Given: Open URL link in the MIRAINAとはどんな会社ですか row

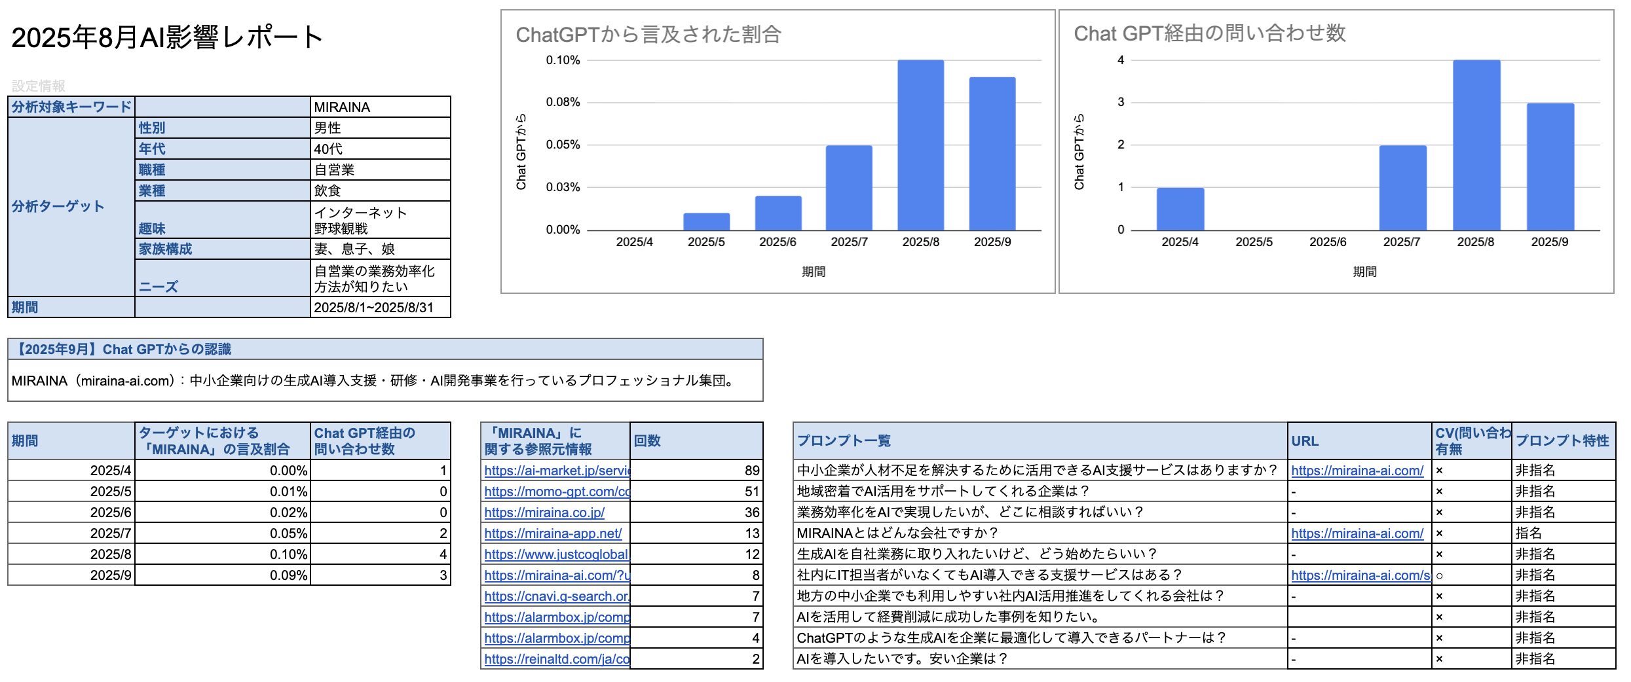Looking at the screenshot, I should coord(1357,533).
